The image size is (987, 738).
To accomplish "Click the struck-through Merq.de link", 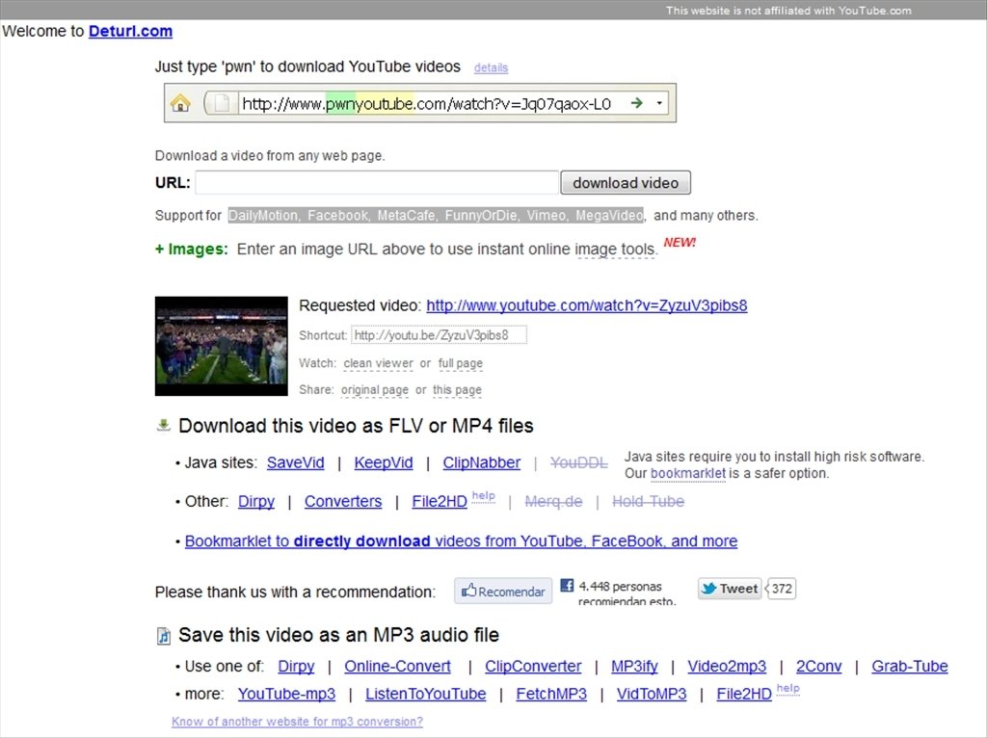I will click(x=553, y=501).
